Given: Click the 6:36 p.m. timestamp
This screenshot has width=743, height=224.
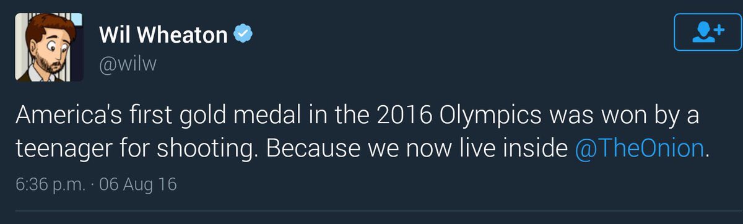Looking at the screenshot, I should [50, 184].
